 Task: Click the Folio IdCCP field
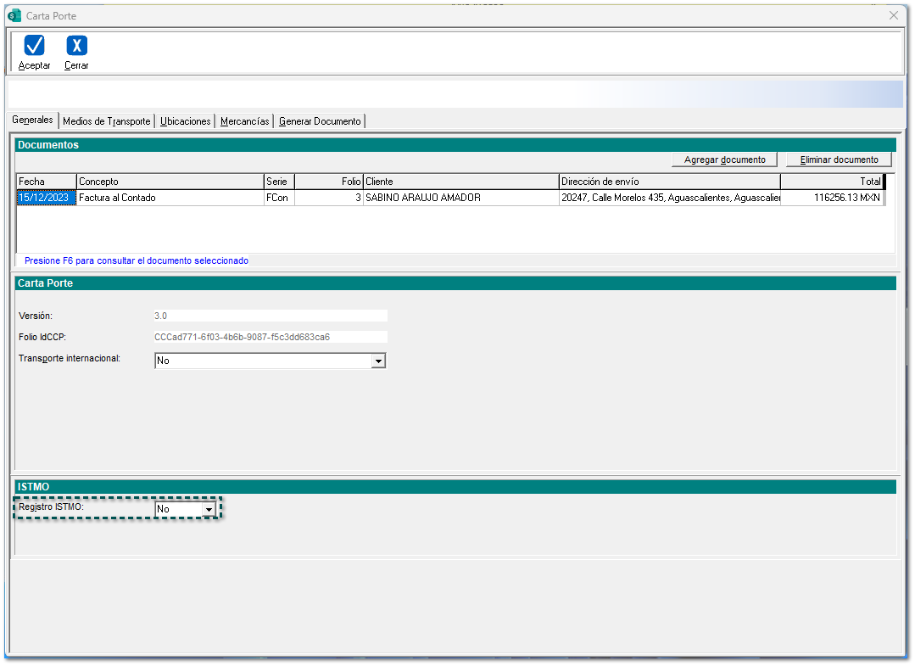tap(270, 337)
